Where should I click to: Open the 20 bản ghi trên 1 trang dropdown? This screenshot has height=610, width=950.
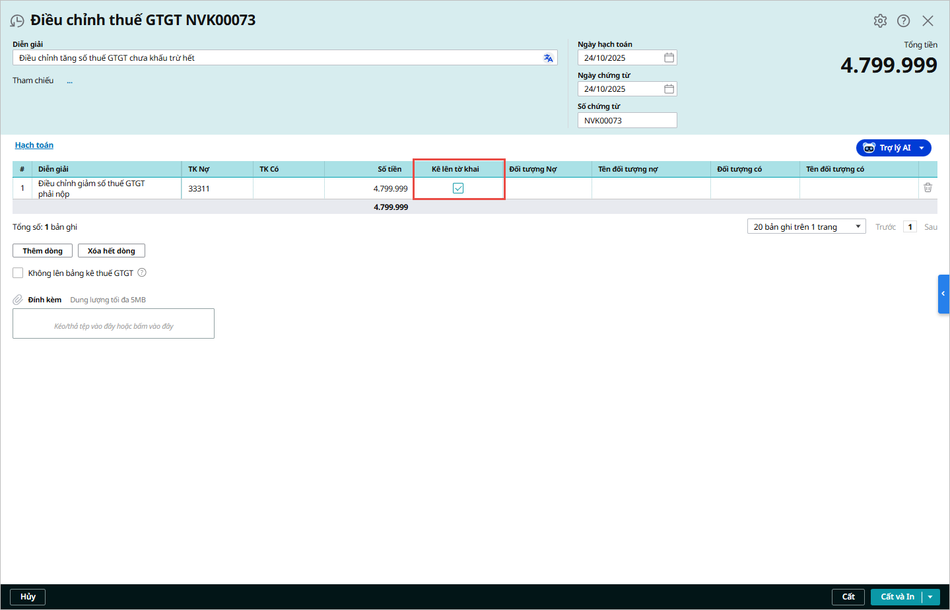[x=806, y=226]
